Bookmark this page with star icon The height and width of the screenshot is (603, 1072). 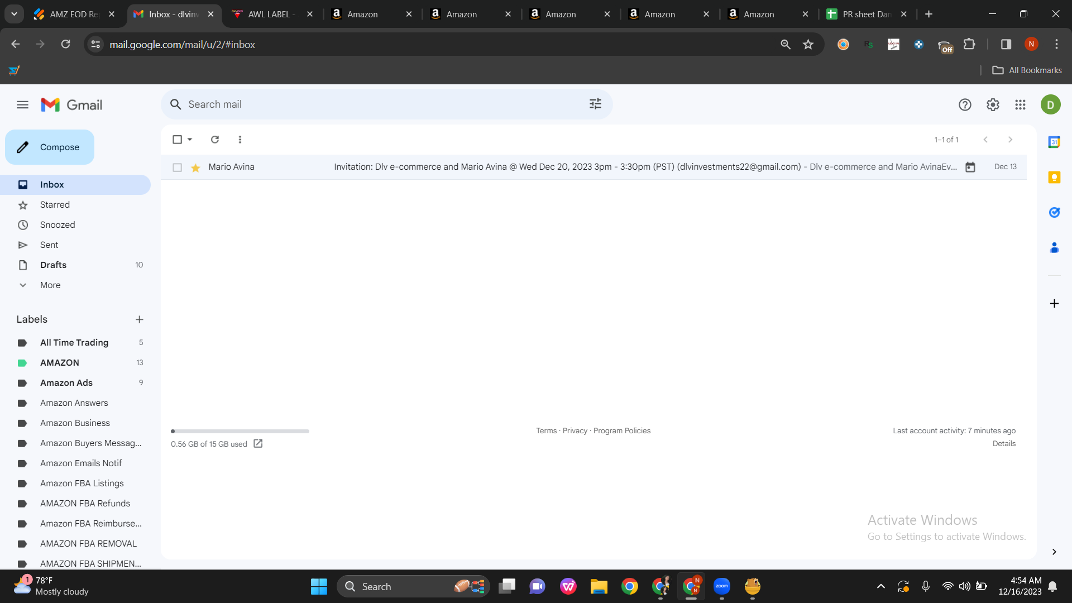[x=808, y=44]
